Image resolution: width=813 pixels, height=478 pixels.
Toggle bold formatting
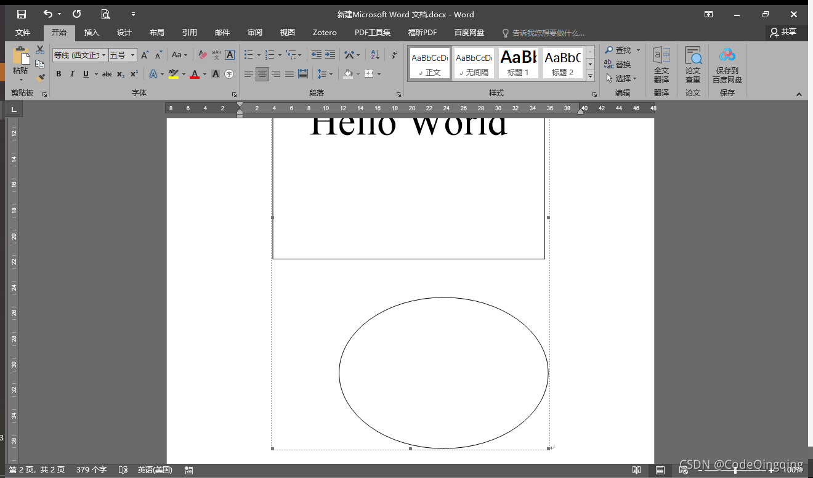[59, 74]
